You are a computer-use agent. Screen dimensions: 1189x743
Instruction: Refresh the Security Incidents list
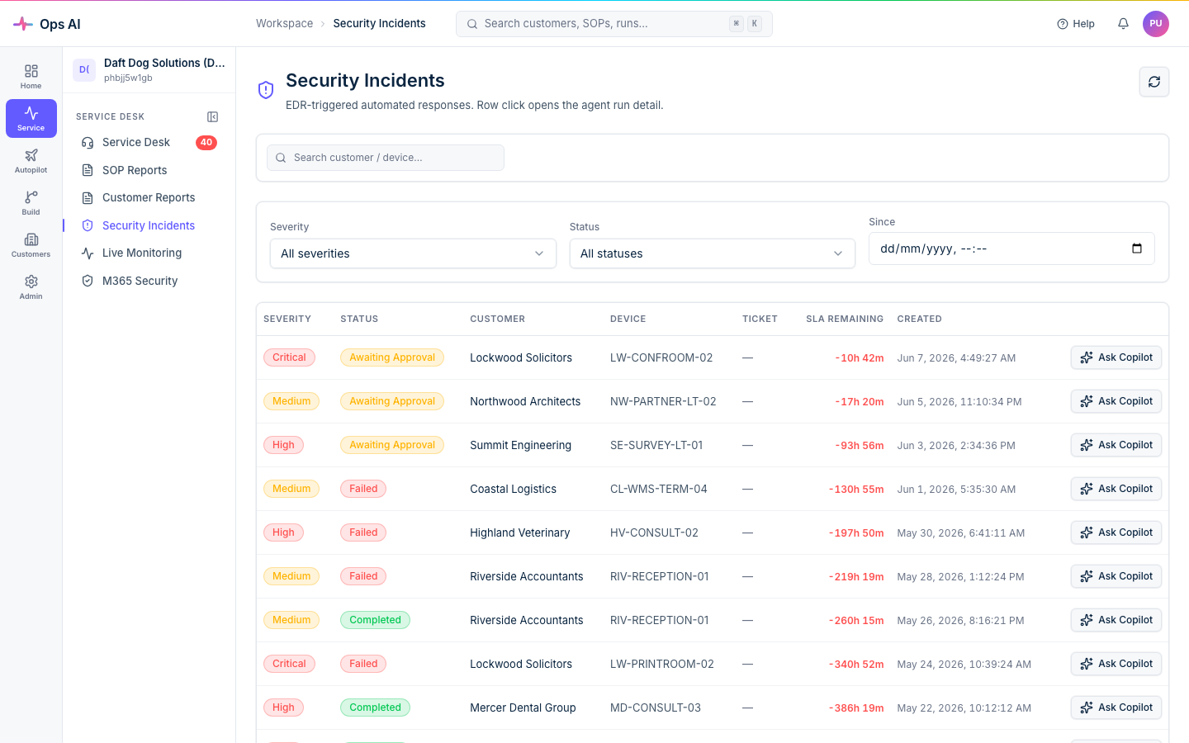[x=1154, y=82]
